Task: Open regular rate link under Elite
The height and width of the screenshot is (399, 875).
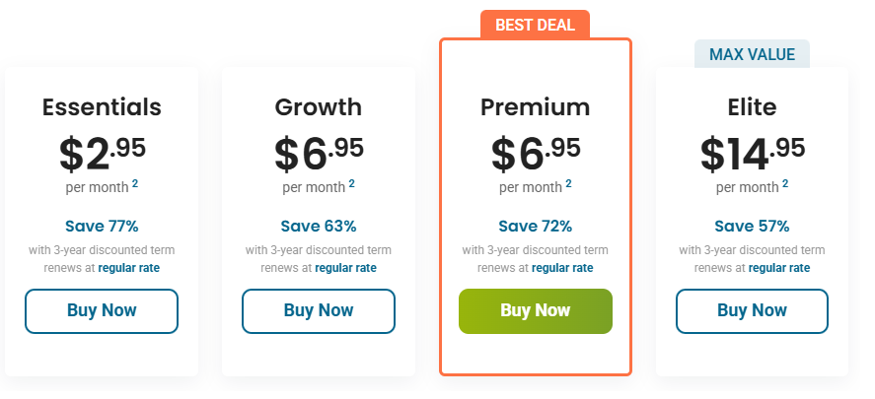Action: pos(779,268)
